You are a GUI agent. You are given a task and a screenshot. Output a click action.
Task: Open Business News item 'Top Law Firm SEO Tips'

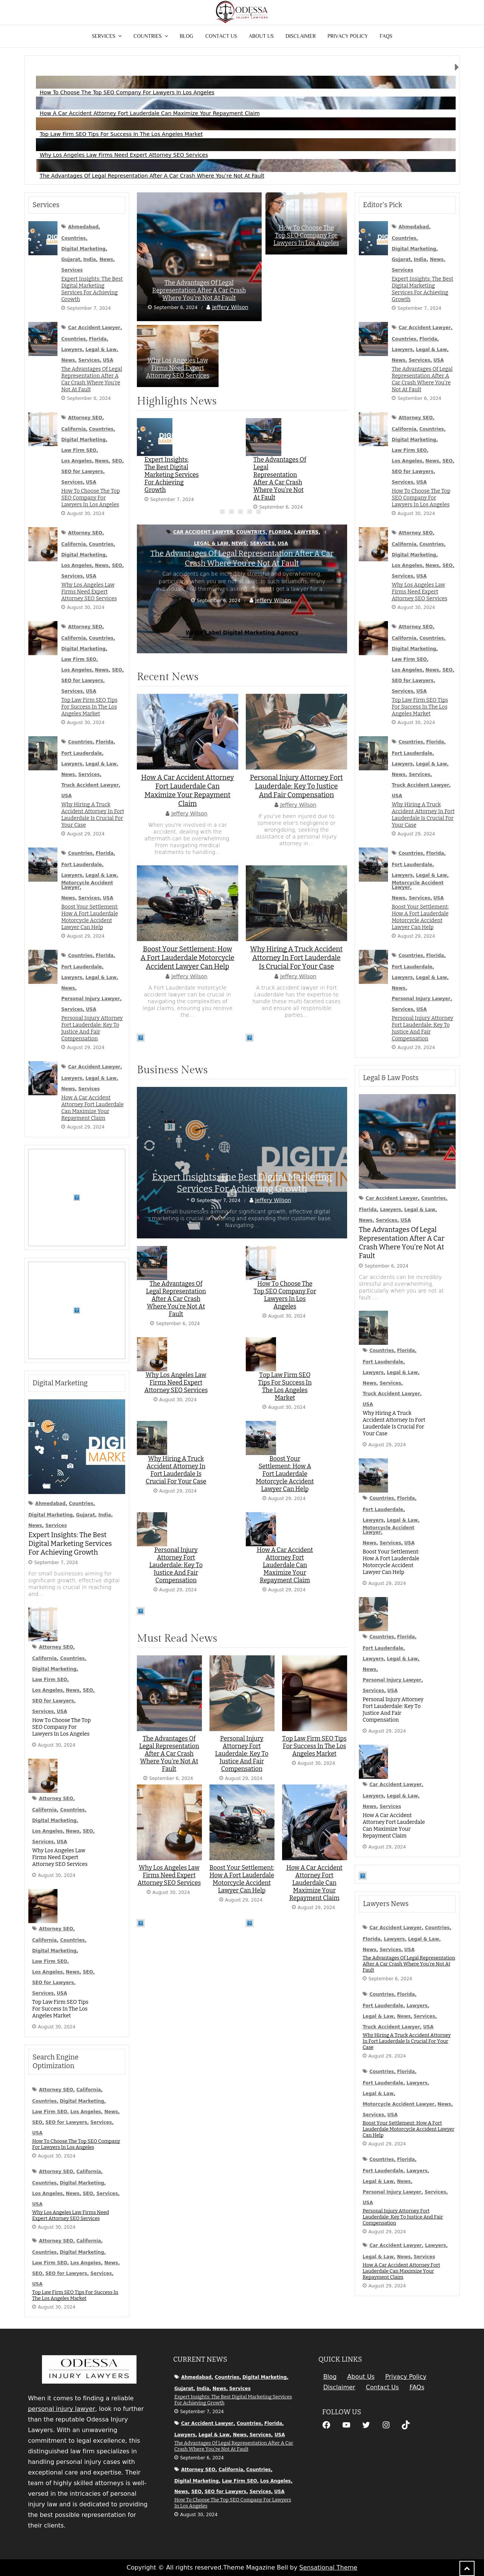(x=284, y=1386)
